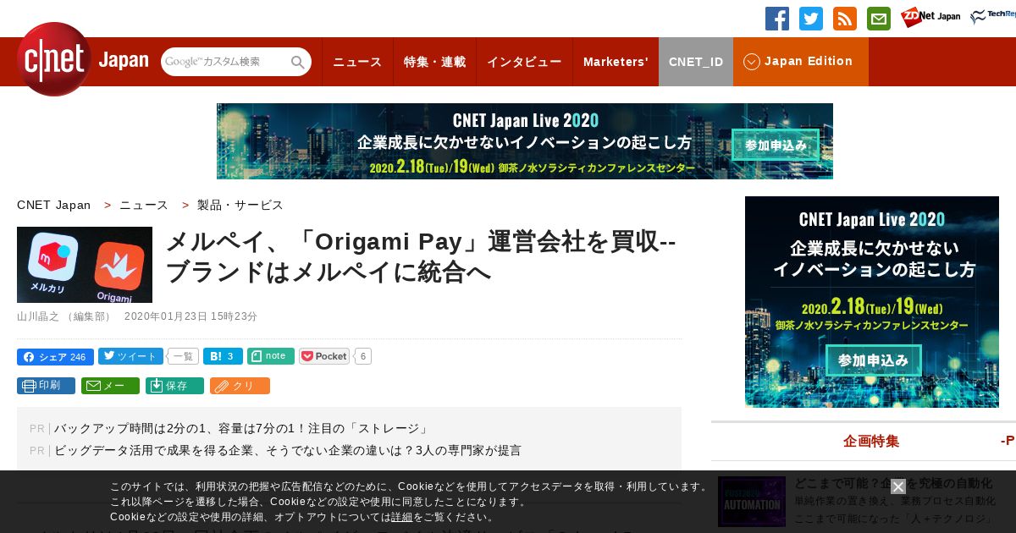Open the CNET_ID menu
This screenshot has height=533, width=1016.
(696, 62)
